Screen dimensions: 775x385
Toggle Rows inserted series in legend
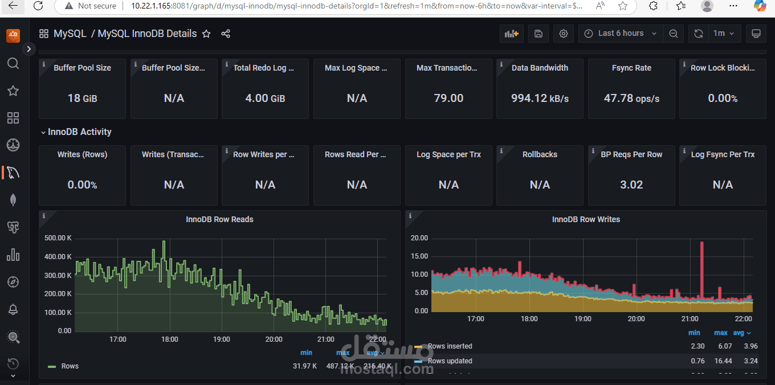(450, 346)
